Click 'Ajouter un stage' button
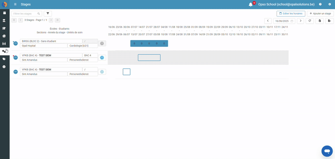Image resolution: width=335 pixels, height=159 pixels. click(x=320, y=14)
